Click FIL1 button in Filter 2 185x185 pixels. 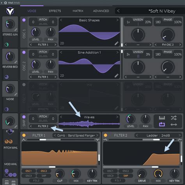pos(118,180)
